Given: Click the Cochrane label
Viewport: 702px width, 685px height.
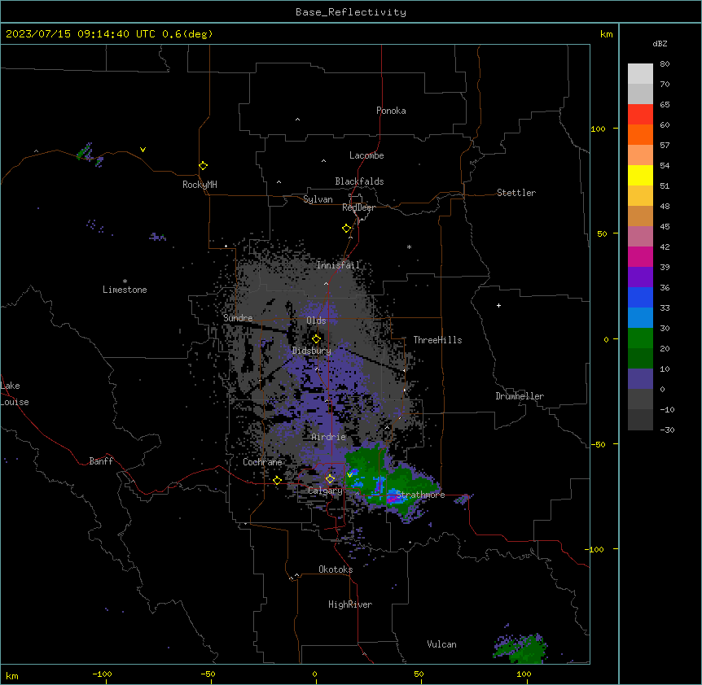Looking at the screenshot, I should pos(262,462).
